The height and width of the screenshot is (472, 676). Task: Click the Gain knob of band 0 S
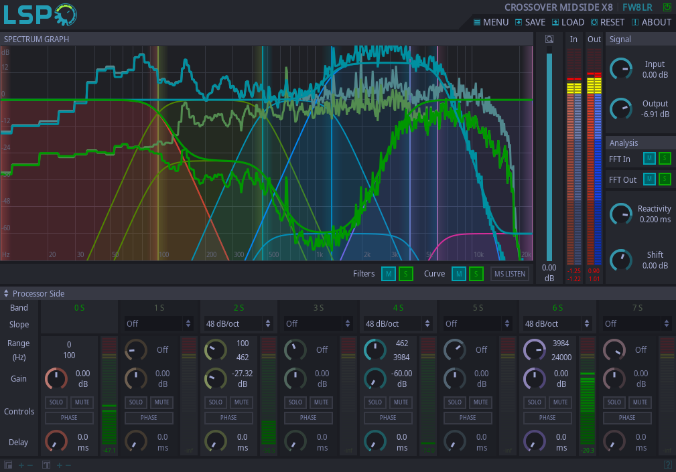tap(56, 379)
